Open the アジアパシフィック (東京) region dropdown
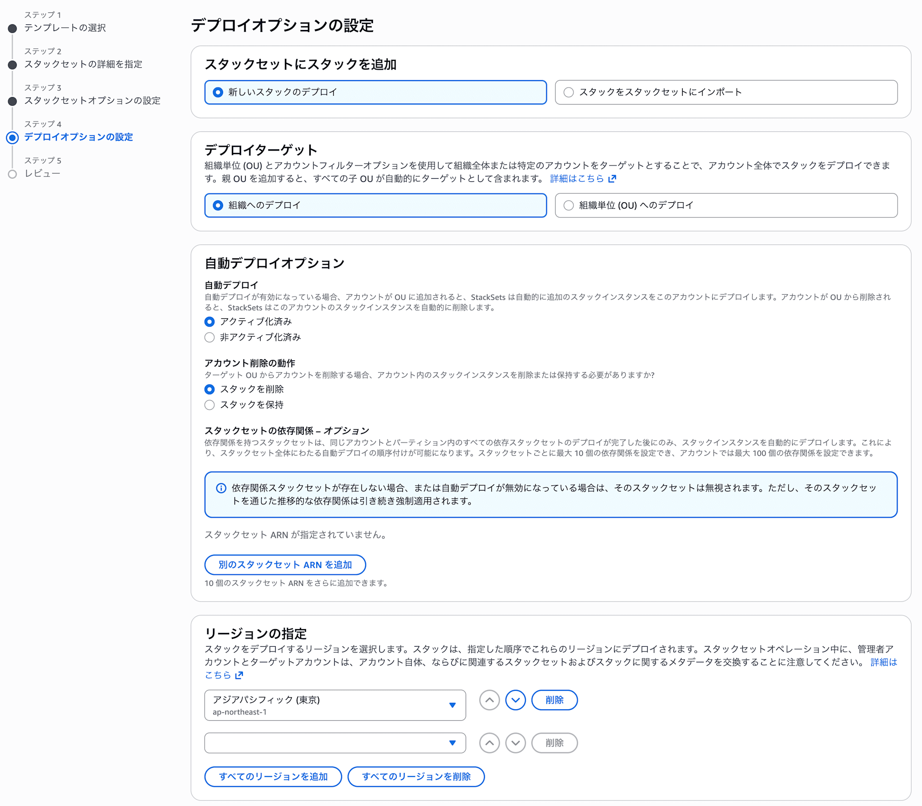 point(335,705)
